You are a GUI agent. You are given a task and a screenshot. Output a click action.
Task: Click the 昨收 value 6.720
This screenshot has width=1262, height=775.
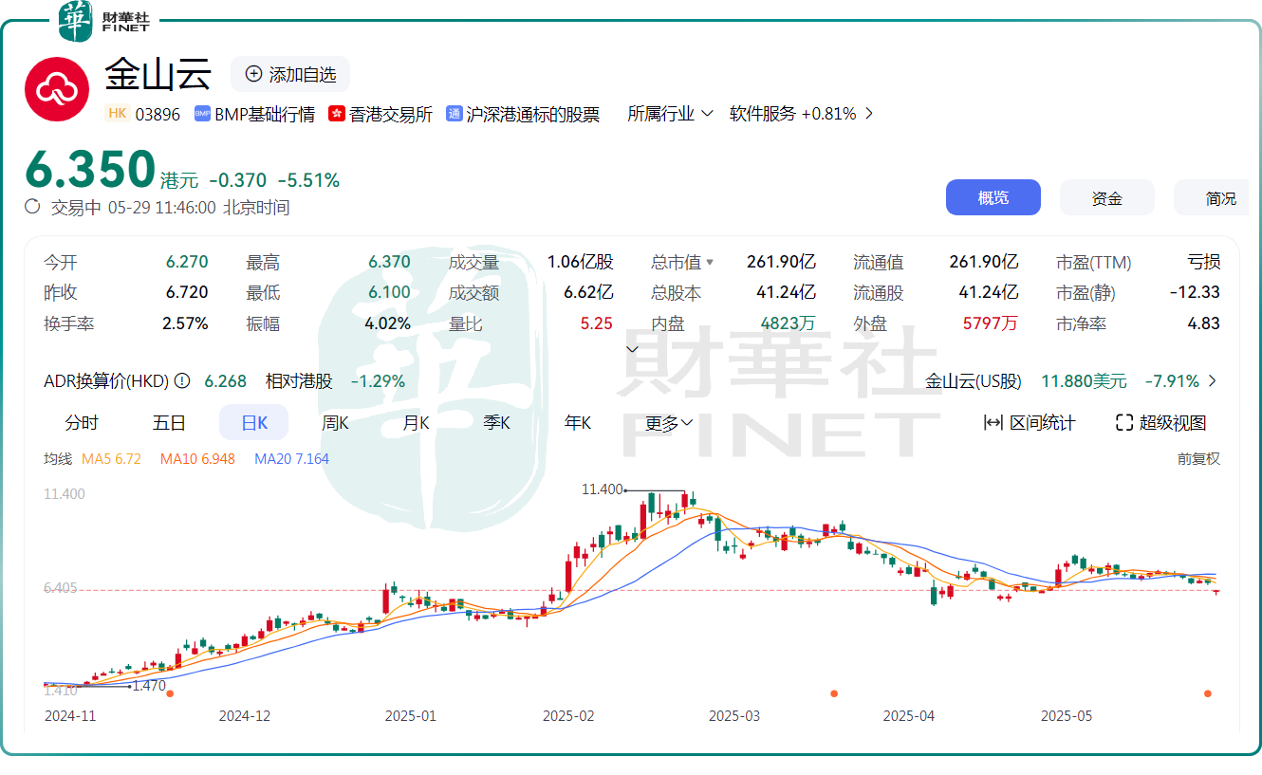(x=187, y=293)
